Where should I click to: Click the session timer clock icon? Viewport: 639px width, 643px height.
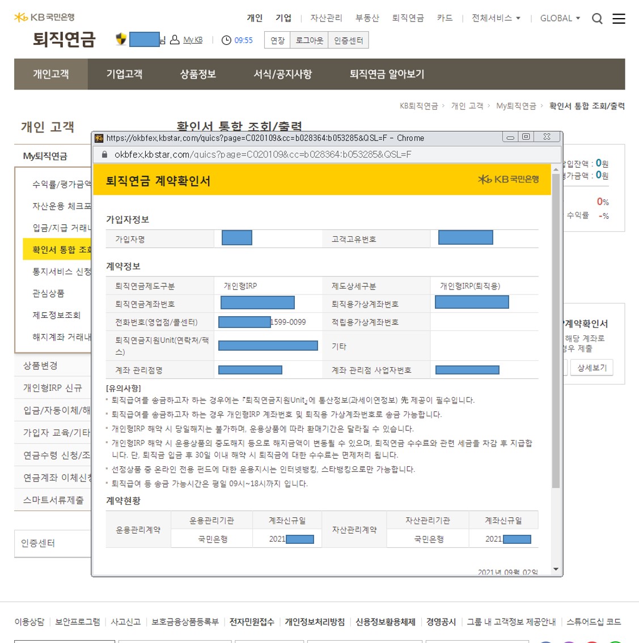[226, 40]
